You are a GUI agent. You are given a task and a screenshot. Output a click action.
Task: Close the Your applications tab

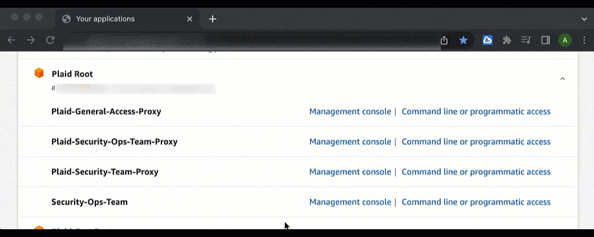tap(190, 19)
